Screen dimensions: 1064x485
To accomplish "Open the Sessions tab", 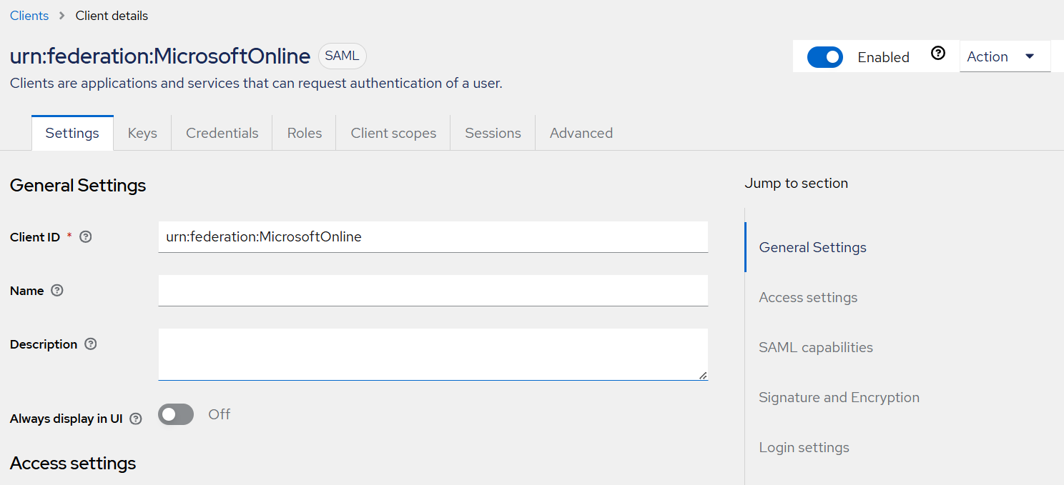I will coord(493,133).
